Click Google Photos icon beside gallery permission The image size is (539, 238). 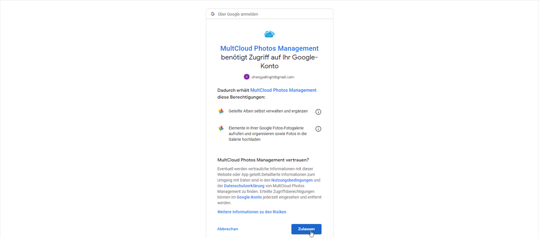(x=221, y=129)
